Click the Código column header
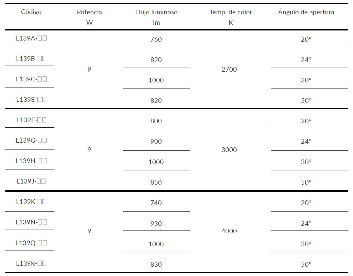 [31, 12]
